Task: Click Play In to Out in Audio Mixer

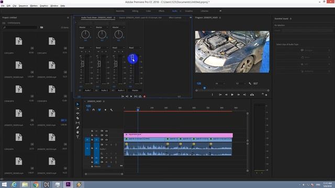Action: (x=136, y=97)
